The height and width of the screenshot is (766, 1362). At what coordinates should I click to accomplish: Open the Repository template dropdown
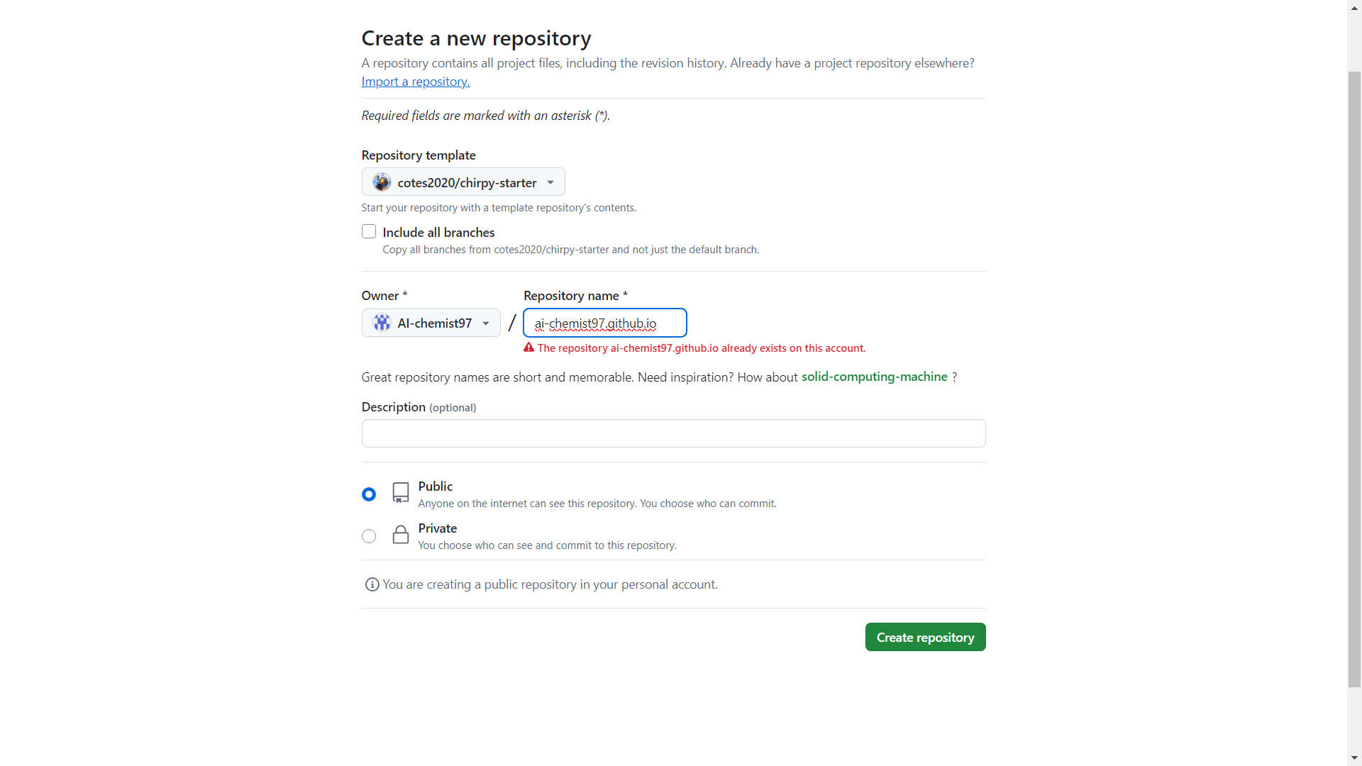(463, 182)
